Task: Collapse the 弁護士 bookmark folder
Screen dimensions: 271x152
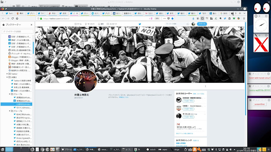Action: click(x=7, y=77)
